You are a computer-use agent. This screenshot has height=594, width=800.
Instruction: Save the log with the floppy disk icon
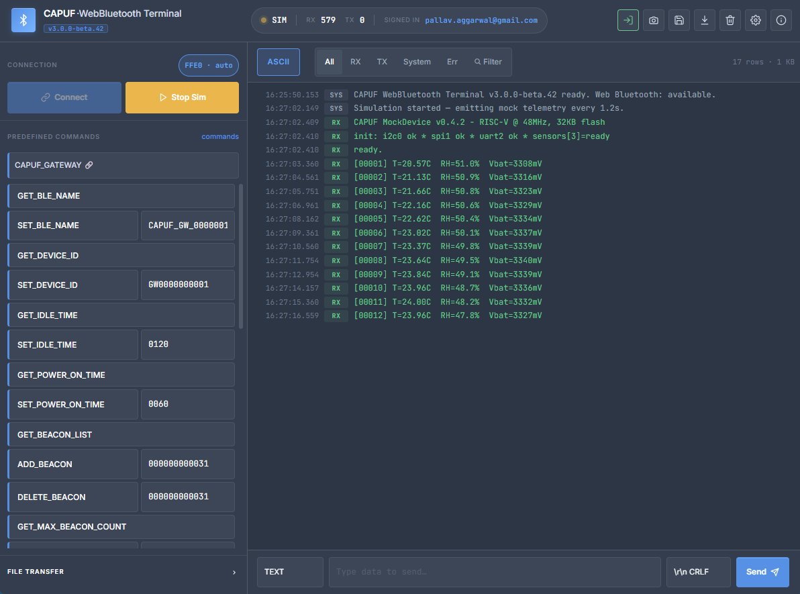tap(679, 20)
